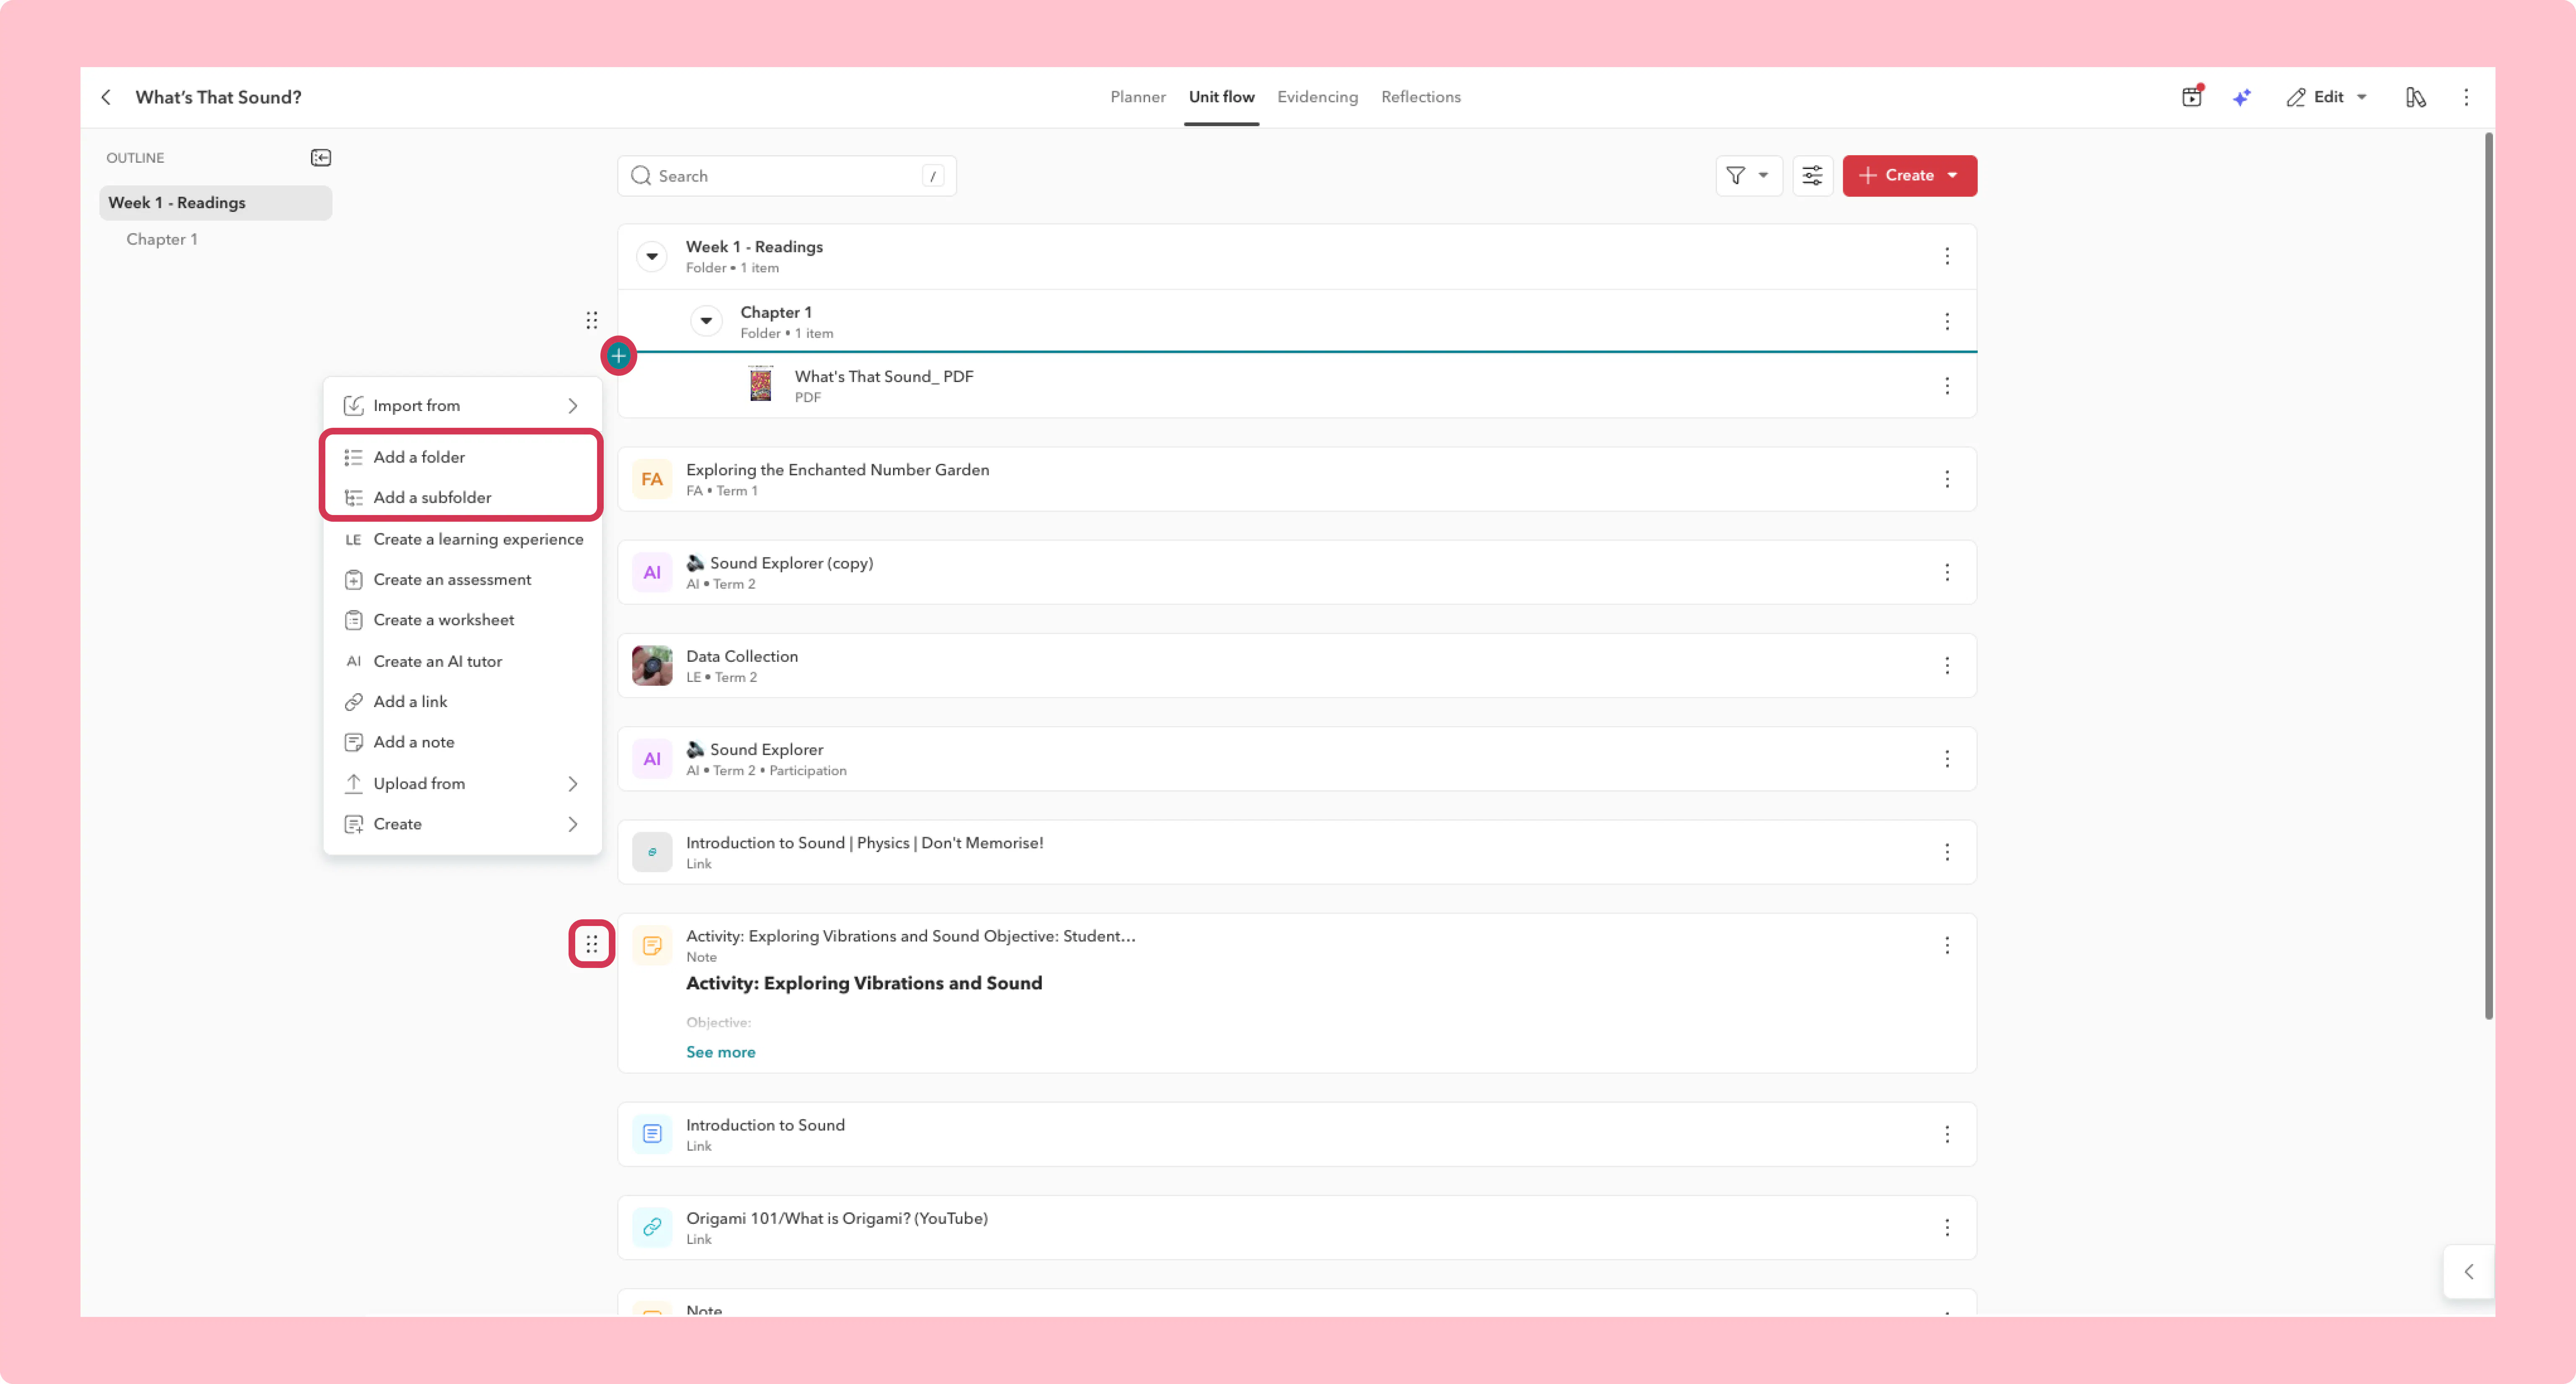Expand the Import from submenu
This screenshot has width=2576, height=1384.
tap(462, 406)
